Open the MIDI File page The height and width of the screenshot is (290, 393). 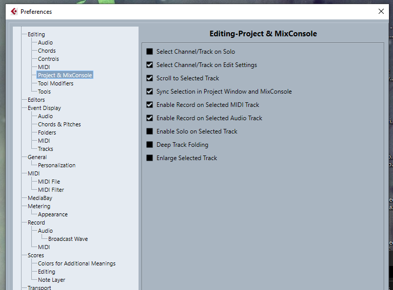pyautogui.click(x=49, y=182)
